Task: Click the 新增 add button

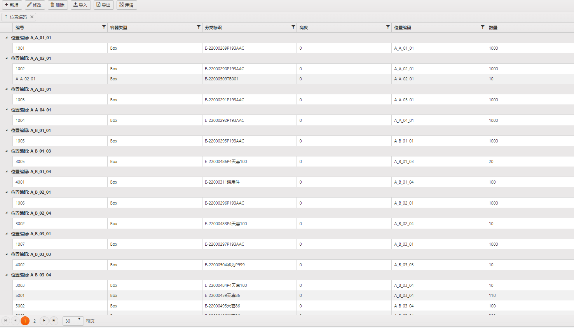Action: (12, 5)
